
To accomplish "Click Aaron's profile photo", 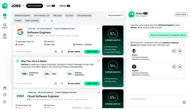I will click(x=134, y=51).
